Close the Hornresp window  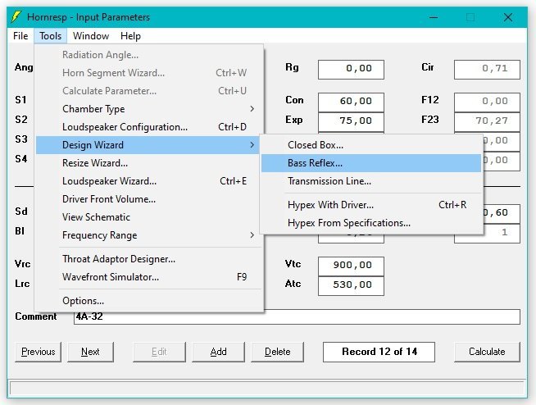coord(508,17)
